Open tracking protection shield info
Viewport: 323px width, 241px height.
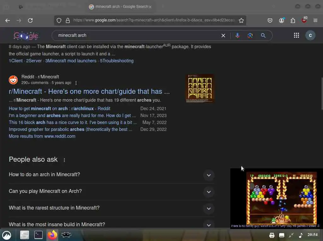point(59,20)
